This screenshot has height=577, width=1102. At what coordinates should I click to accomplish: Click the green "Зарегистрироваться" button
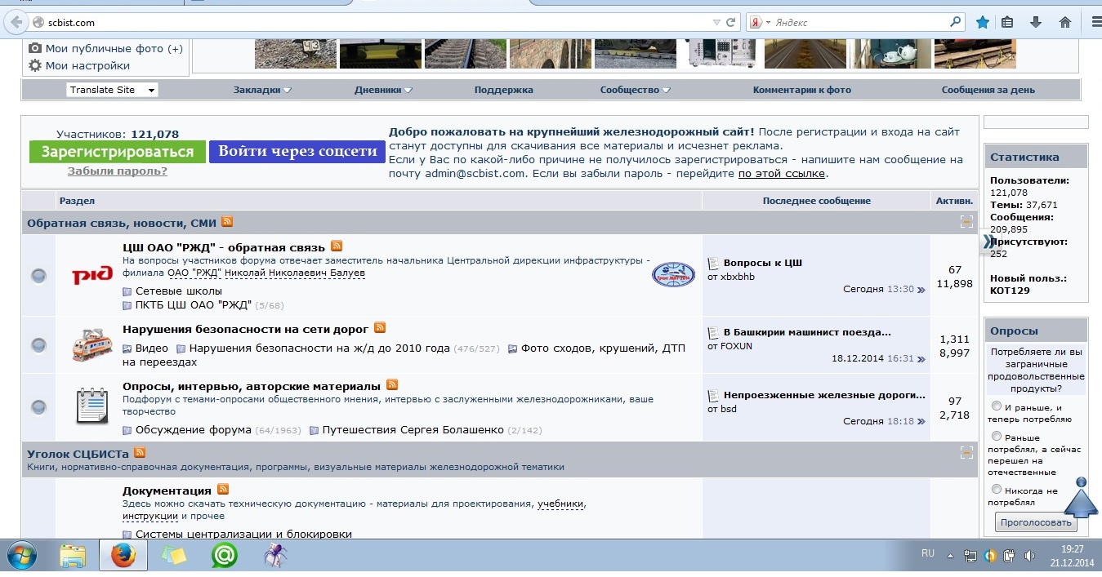coord(118,152)
